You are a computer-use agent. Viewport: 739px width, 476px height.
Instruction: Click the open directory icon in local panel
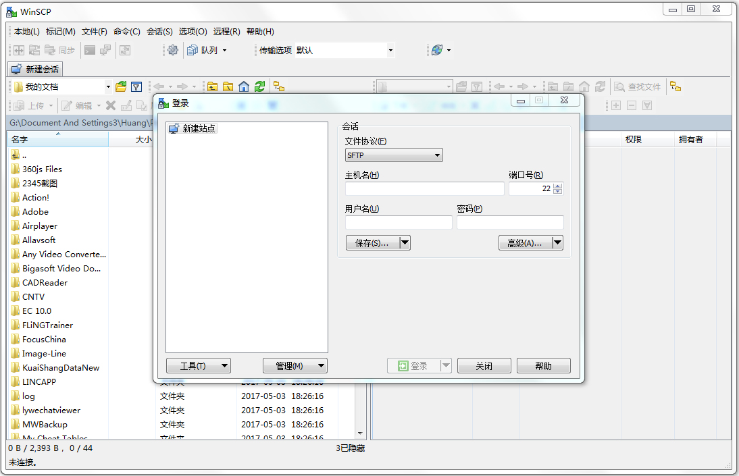click(121, 86)
